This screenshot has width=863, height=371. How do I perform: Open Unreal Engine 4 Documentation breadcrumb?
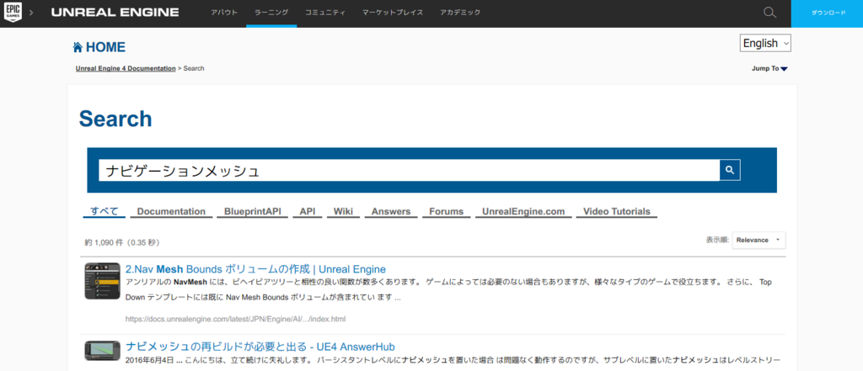(126, 69)
